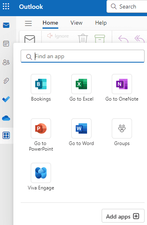Click the Reply arrow icon
Screen dimensions: 147x225
pos(123,39)
